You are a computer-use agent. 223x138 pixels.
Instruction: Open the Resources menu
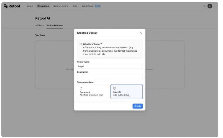43,6
